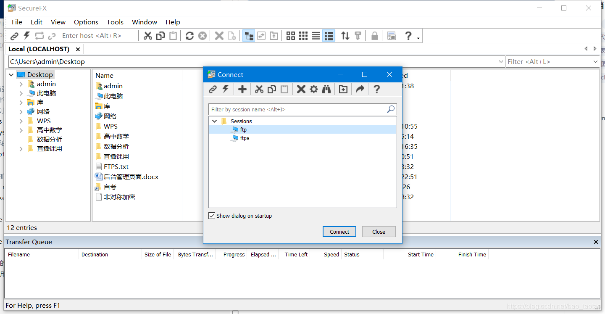Cut selection using main toolbar scissors

[147, 36]
